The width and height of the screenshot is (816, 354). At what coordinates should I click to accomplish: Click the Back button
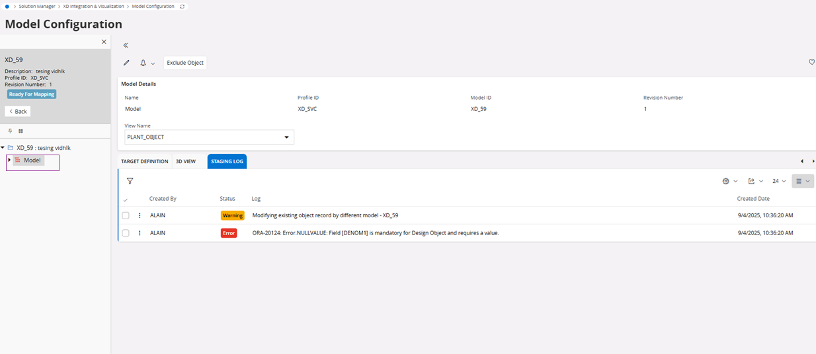tap(18, 111)
